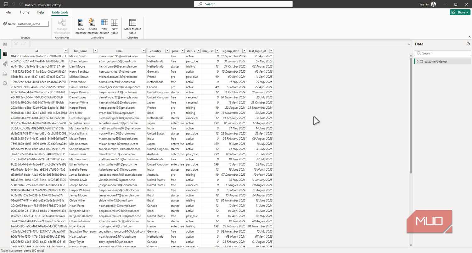Select signup date 07 September 2024
The image size is (472, 253).
(x=233, y=56)
